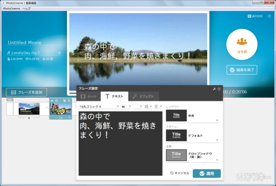
Task: Click the Untitled Movie title text
Action: (x=24, y=43)
